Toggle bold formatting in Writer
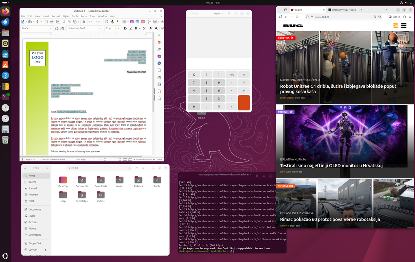The height and width of the screenshot is (262, 415). point(125,28)
